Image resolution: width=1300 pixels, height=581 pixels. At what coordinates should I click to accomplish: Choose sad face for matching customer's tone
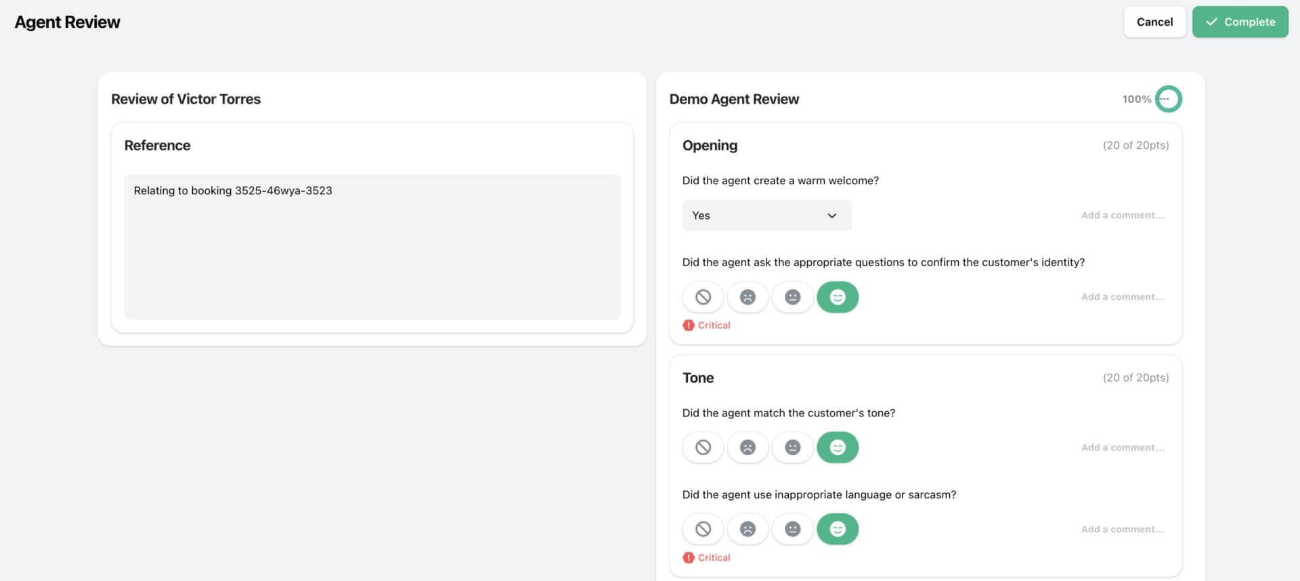point(747,448)
